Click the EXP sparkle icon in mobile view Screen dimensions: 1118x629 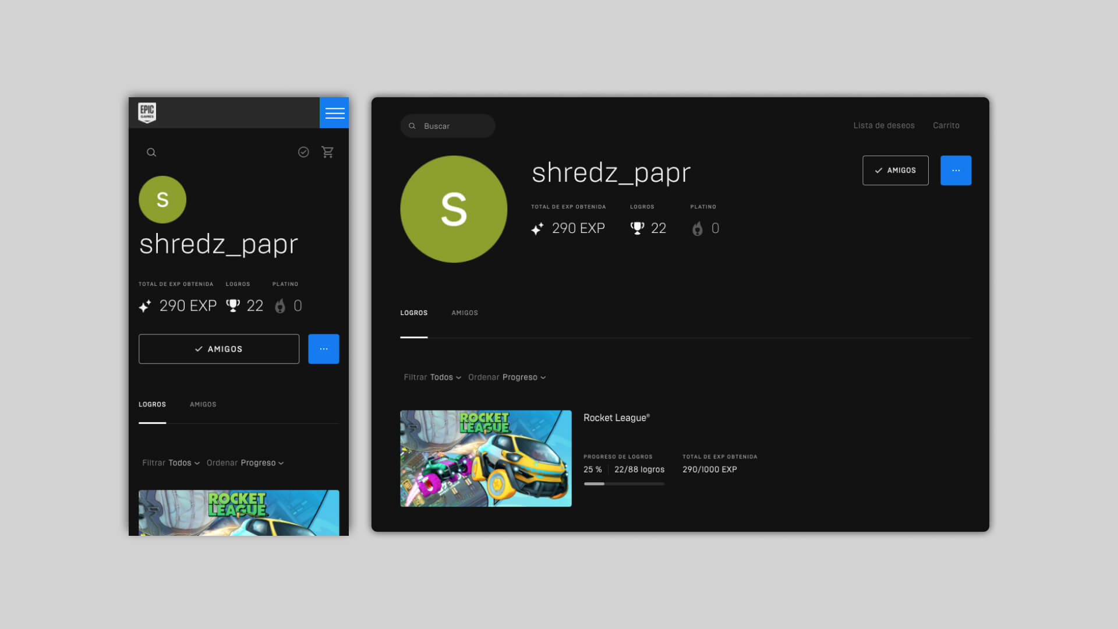(145, 306)
